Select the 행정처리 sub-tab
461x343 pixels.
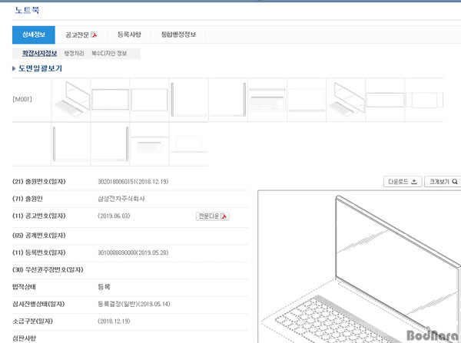74,53
